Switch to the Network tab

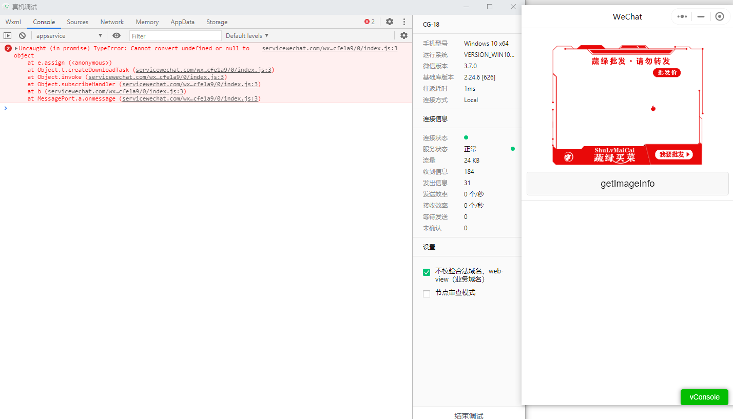tap(112, 22)
